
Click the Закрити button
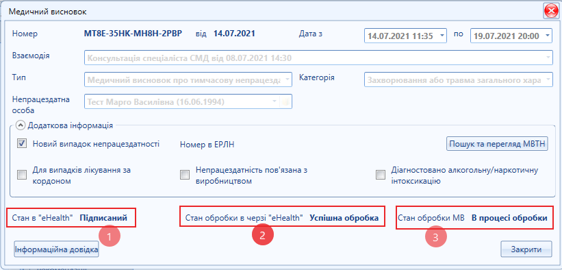[x=526, y=249]
